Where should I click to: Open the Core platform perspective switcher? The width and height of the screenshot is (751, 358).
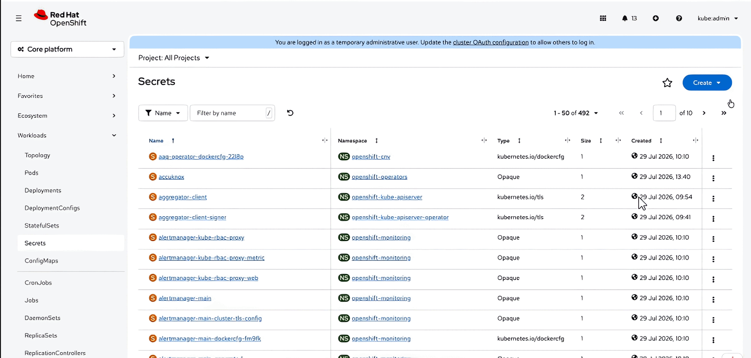pyautogui.click(x=67, y=49)
